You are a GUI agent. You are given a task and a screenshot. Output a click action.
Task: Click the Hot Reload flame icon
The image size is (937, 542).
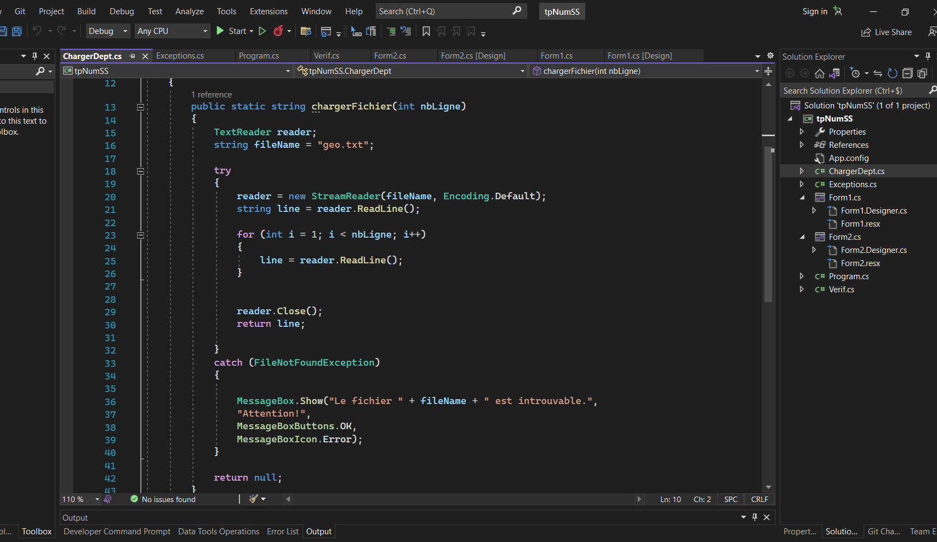point(278,31)
